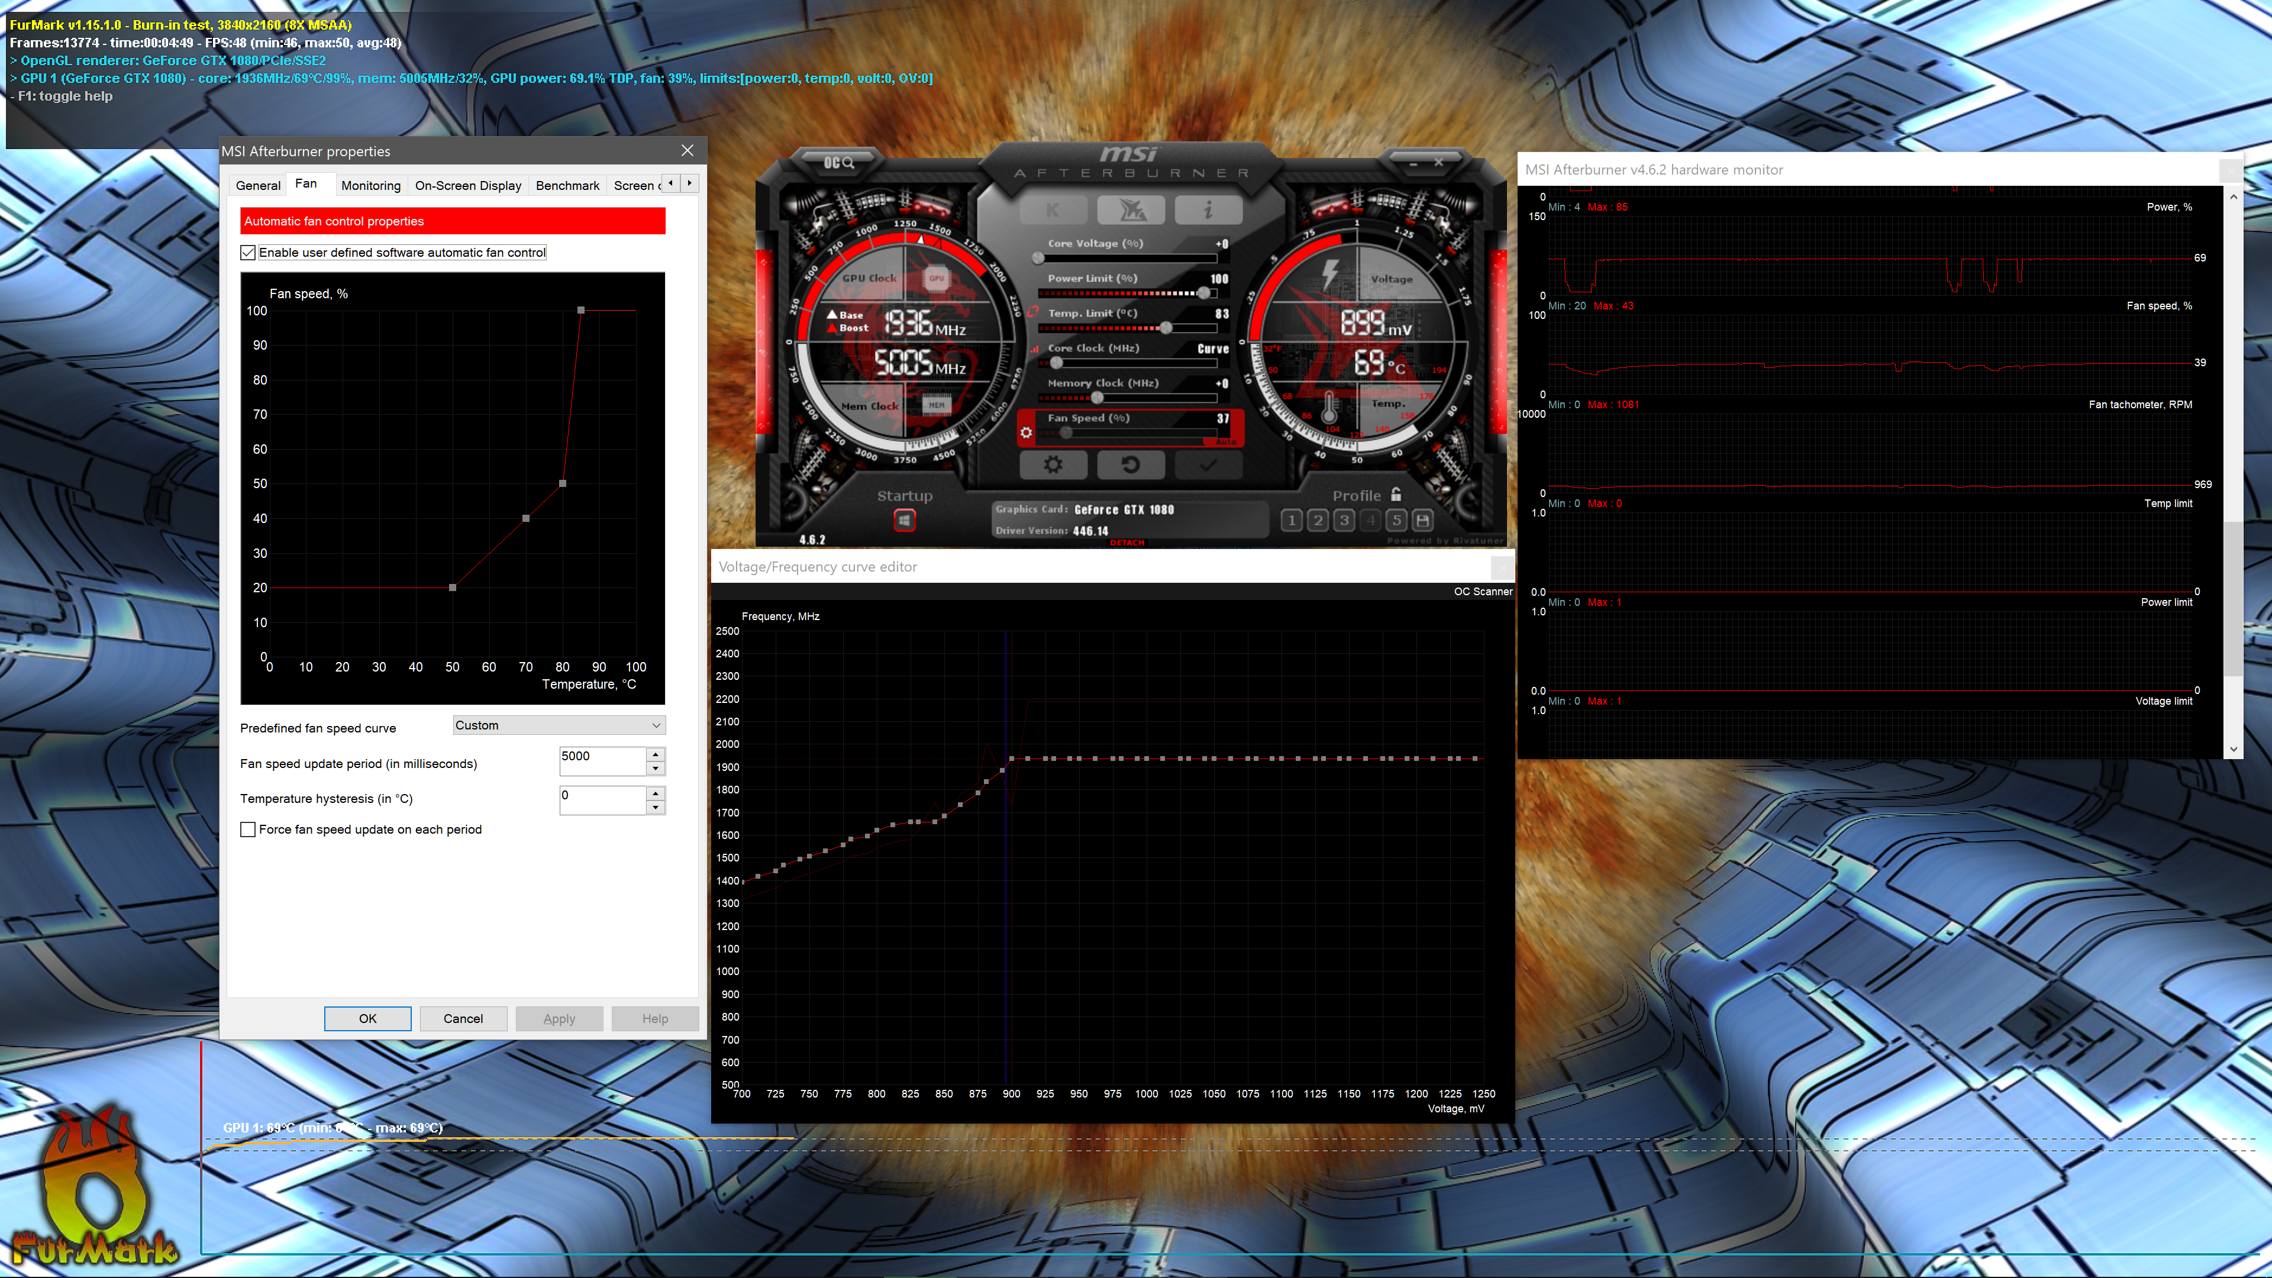
Task: Click the Kombustor K button
Action: pos(1053,210)
